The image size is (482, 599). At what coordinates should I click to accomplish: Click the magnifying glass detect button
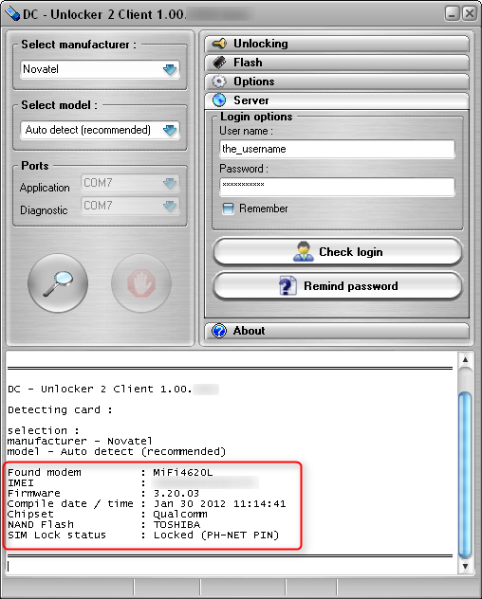tap(58, 283)
